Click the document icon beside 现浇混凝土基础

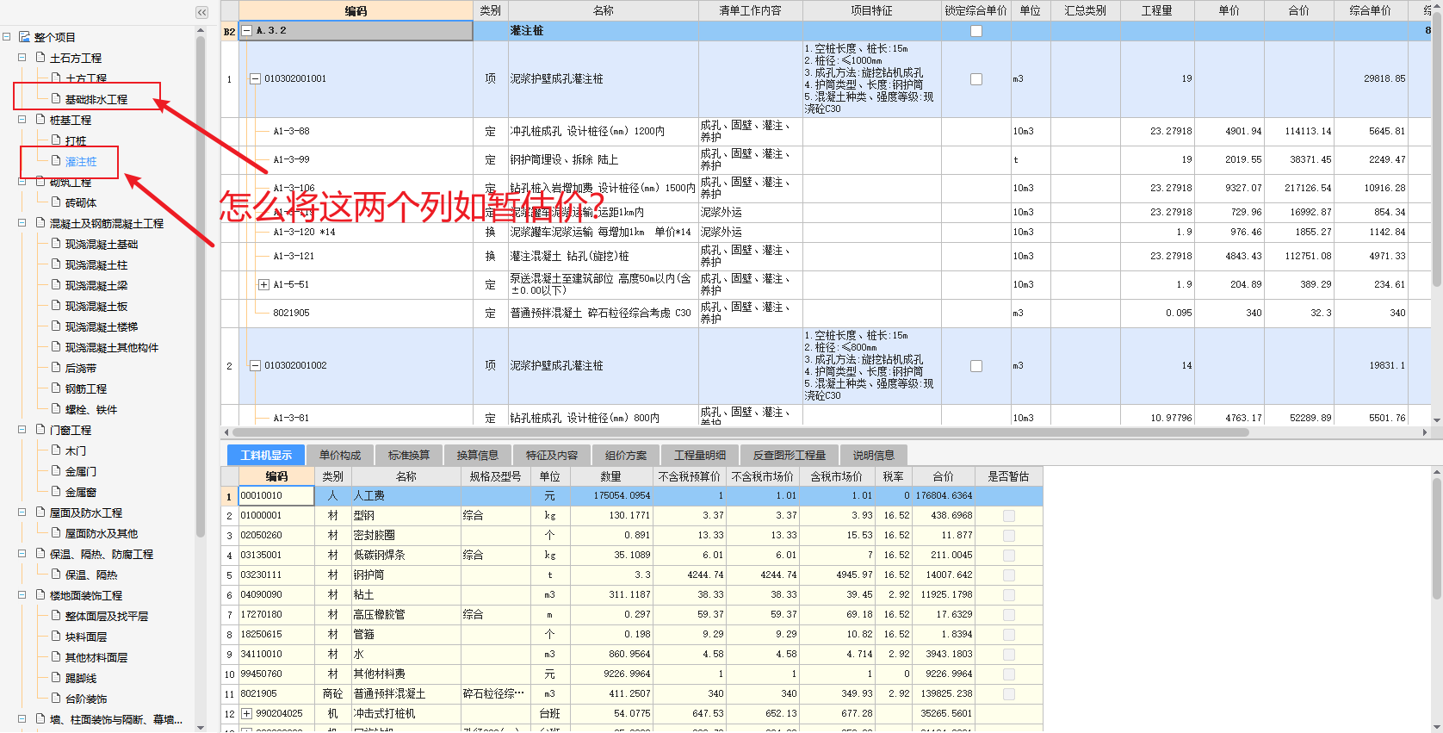point(56,244)
